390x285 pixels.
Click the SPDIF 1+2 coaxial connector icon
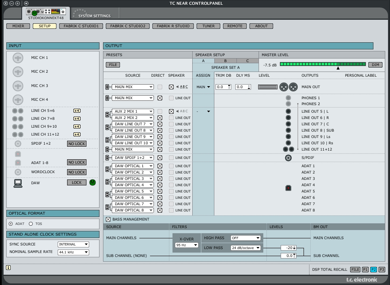pos(18,143)
